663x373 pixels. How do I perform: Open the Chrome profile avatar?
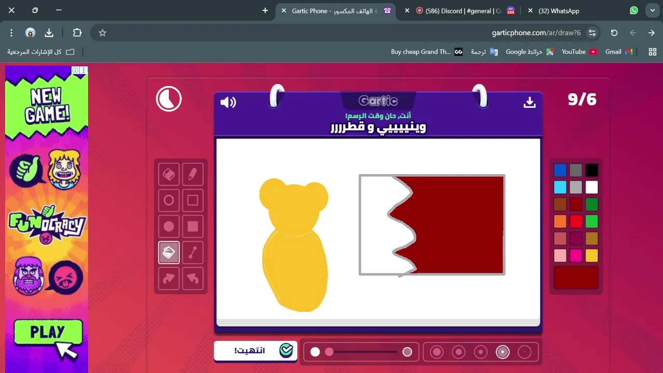pos(30,33)
